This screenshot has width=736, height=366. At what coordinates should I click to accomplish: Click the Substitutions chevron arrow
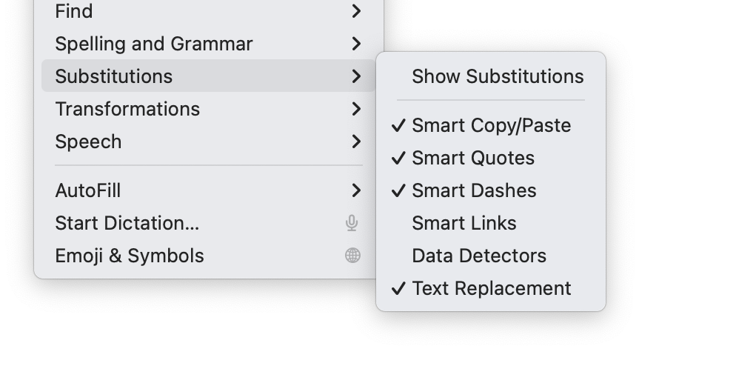(x=356, y=76)
